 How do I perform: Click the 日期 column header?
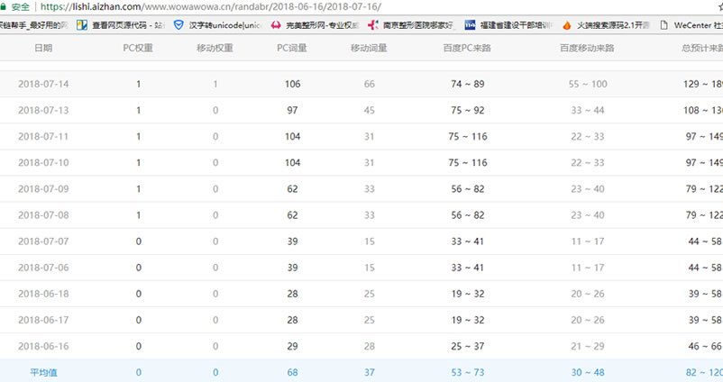pos(42,48)
